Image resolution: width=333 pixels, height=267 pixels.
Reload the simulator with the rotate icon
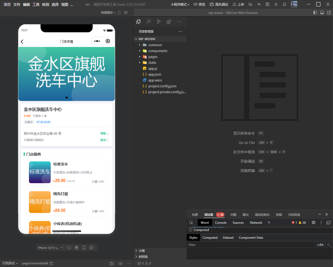(69, 248)
